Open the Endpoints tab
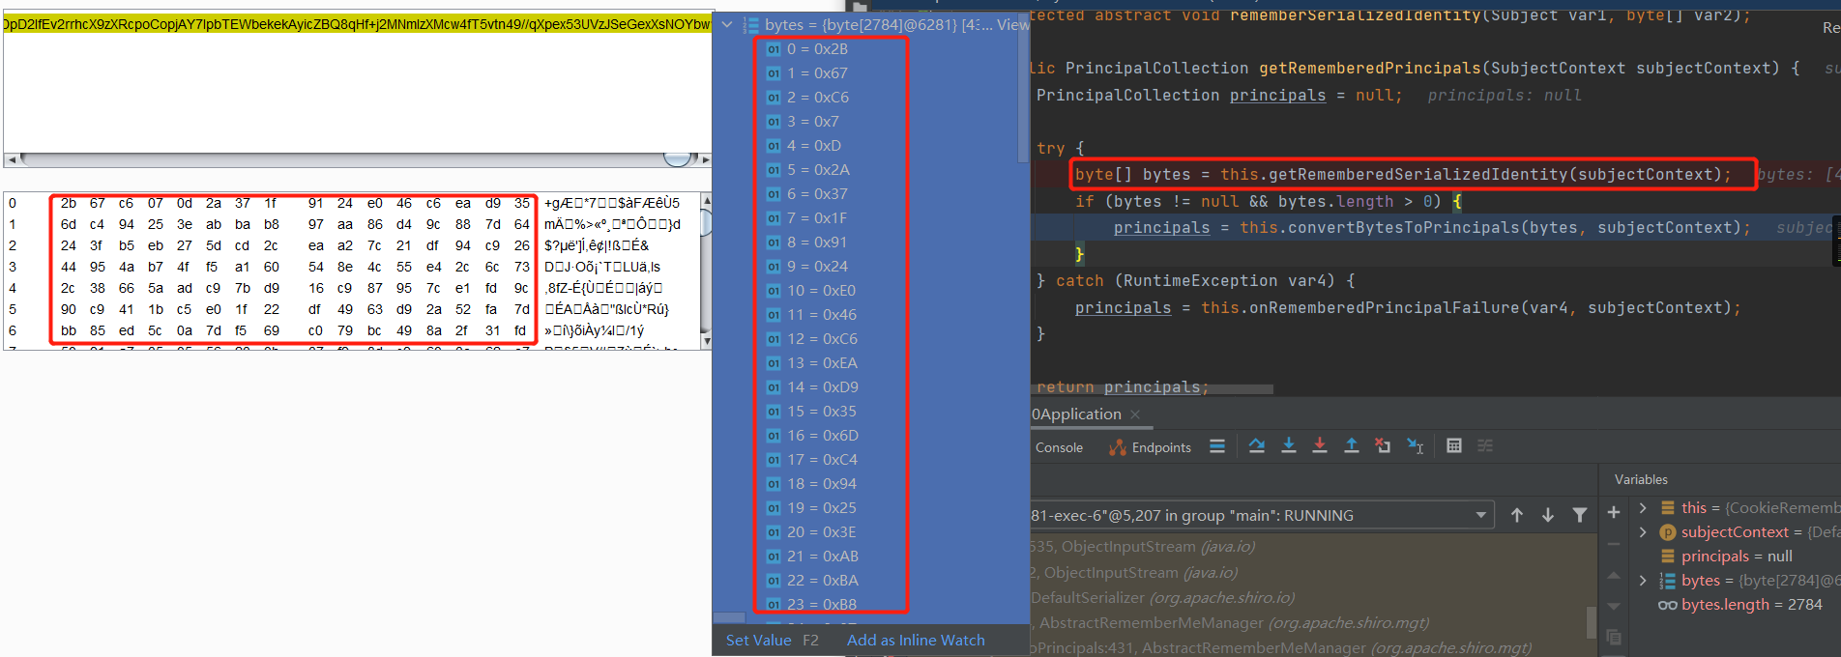The width and height of the screenshot is (1841, 657). tap(1151, 448)
